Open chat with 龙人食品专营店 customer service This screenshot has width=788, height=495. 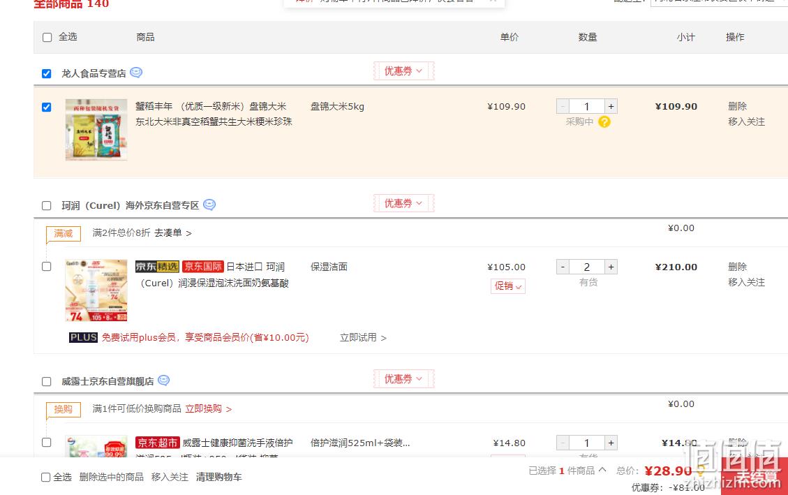click(135, 73)
